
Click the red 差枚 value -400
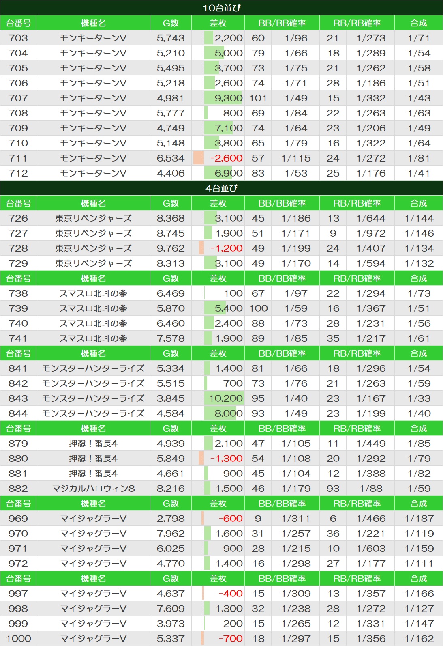point(231,594)
